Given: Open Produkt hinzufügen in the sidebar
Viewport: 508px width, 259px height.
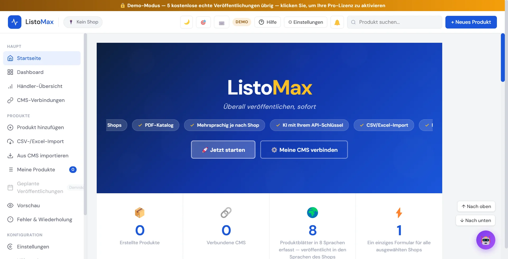Looking at the screenshot, I should [42, 127].
